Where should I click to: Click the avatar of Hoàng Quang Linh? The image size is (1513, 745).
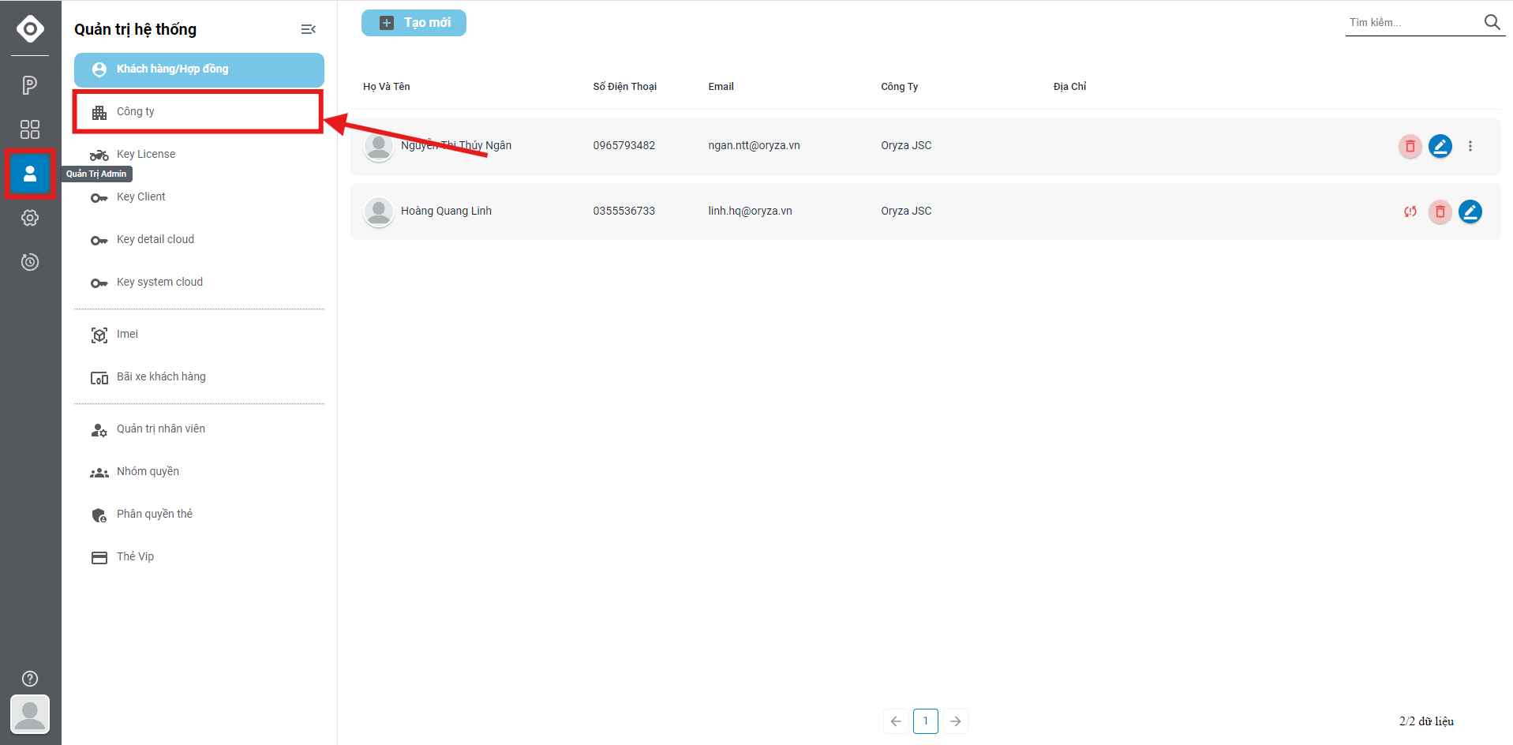pos(379,212)
